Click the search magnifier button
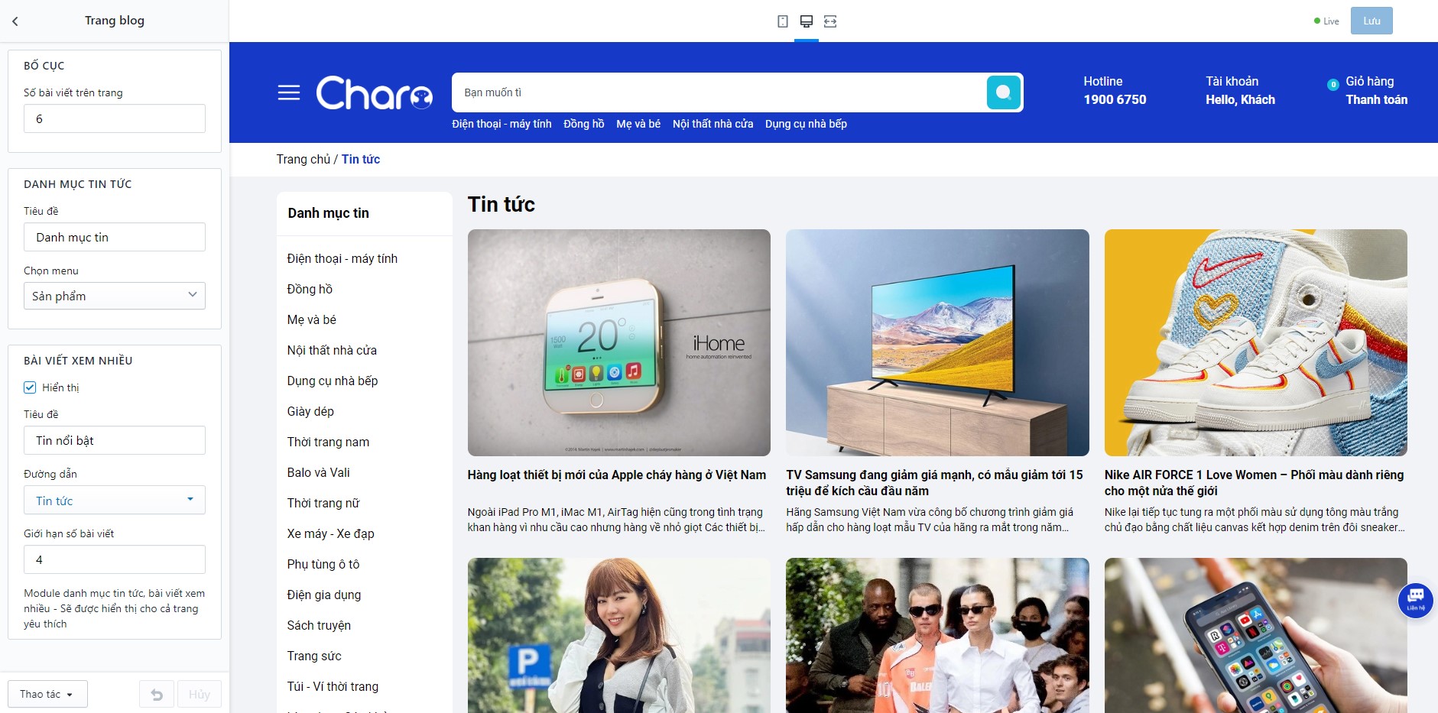This screenshot has width=1438, height=713. [x=1004, y=92]
